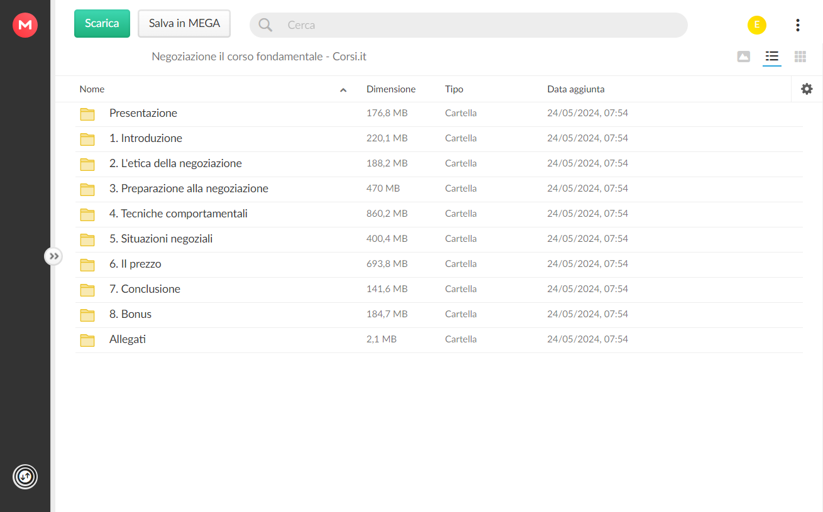Focus the Cerca search field
The image size is (823, 512).
coord(468,25)
